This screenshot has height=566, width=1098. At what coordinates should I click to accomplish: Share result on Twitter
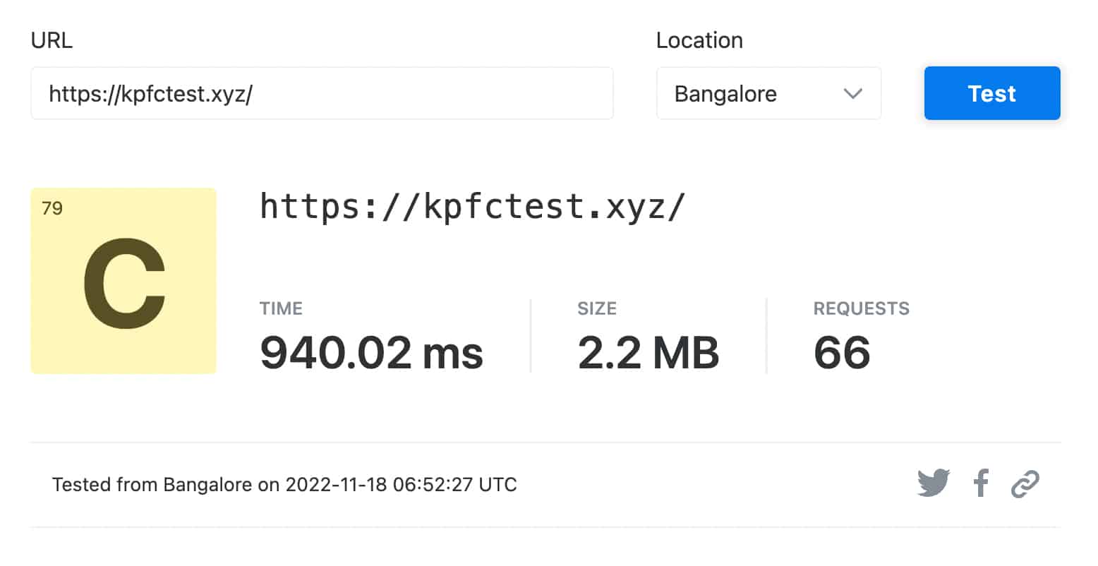tap(933, 484)
